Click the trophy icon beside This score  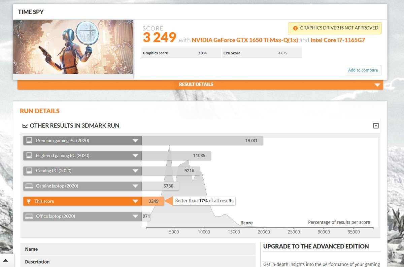(29, 201)
